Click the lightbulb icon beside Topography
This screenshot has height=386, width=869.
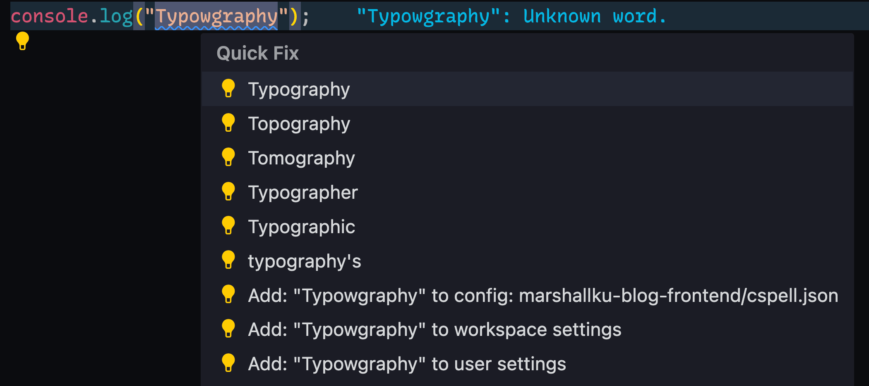228,123
